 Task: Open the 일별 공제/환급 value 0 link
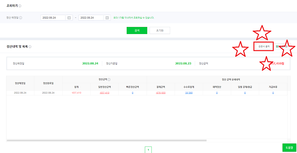click(x=245, y=93)
